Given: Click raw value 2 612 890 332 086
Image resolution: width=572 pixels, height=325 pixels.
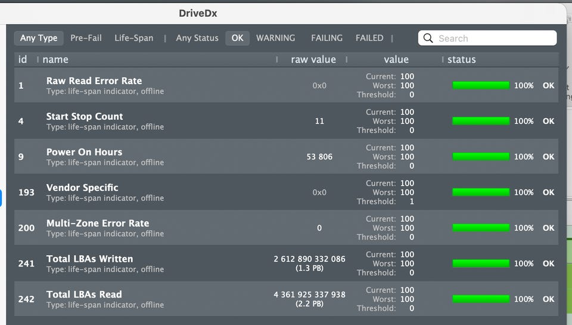Looking at the screenshot, I should 309,259.
